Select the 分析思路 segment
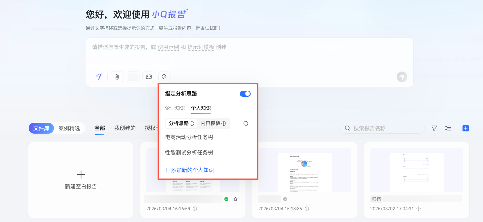The width and height of the screenshot is (483, 222). click(181, 123)
